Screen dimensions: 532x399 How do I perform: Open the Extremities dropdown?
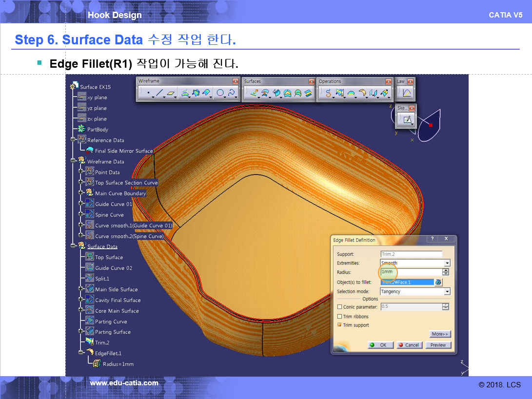click(447, 263)
